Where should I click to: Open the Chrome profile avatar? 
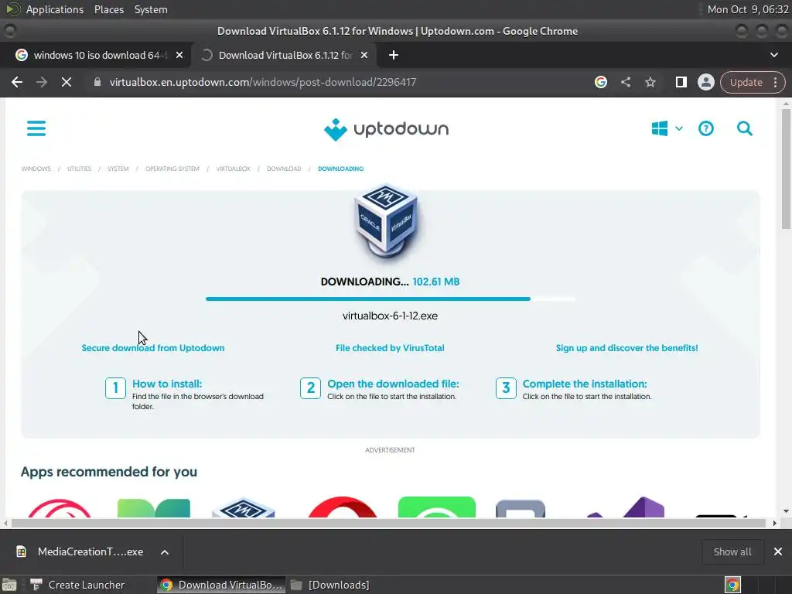(x=705, y=82)
